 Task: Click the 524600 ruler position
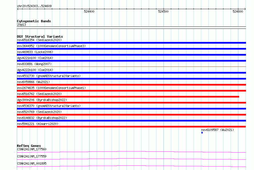tap(238, 11)
